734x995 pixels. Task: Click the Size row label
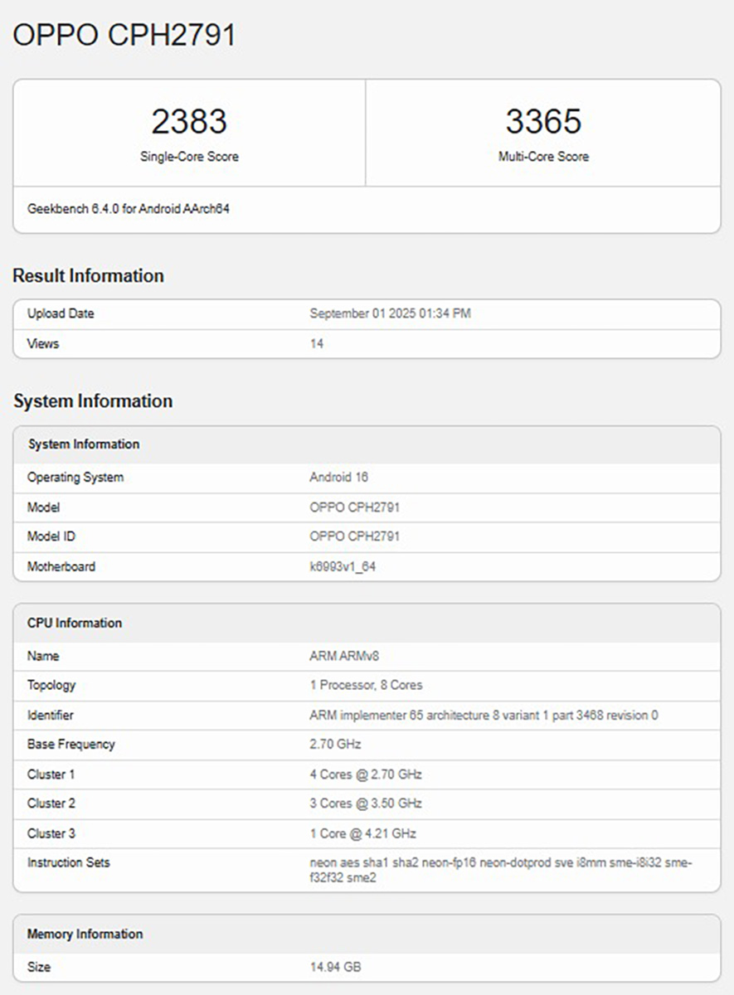pos(39,967)
